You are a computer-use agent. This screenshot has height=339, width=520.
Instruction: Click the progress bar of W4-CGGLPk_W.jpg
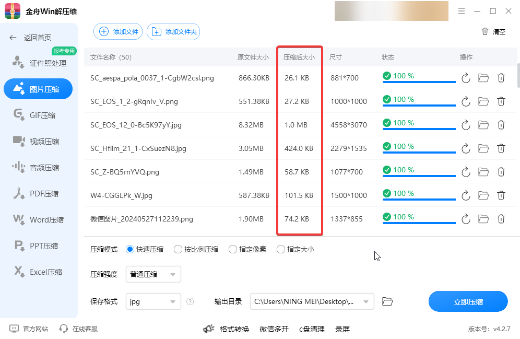pyautogui.click(x=419, y=200)
